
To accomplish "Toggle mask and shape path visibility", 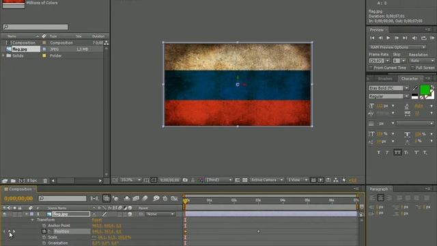I will point(154,180).
